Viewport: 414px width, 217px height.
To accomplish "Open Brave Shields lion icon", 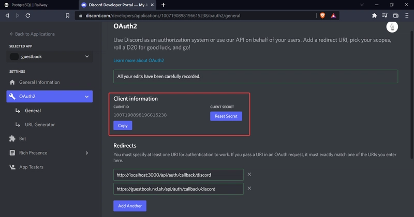I will 322,16.
